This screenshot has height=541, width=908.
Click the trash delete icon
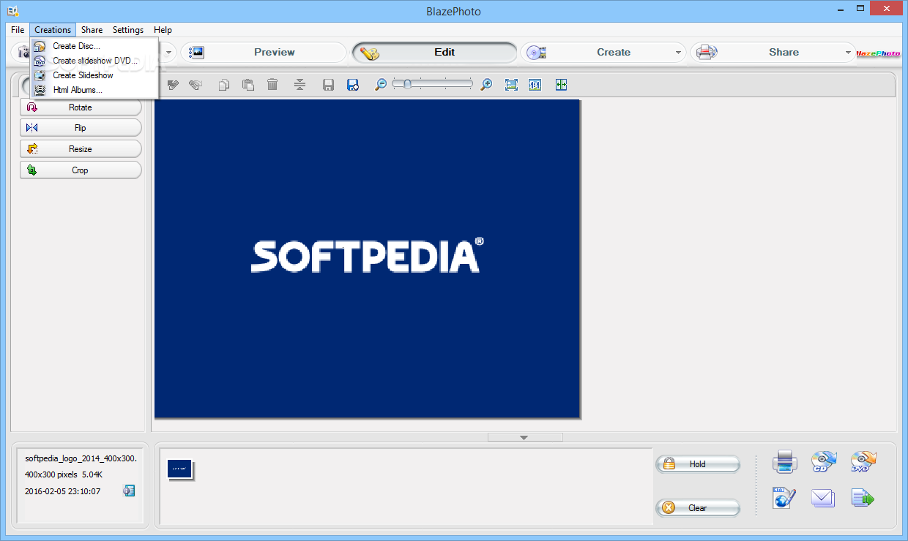(x=272, y=85)
